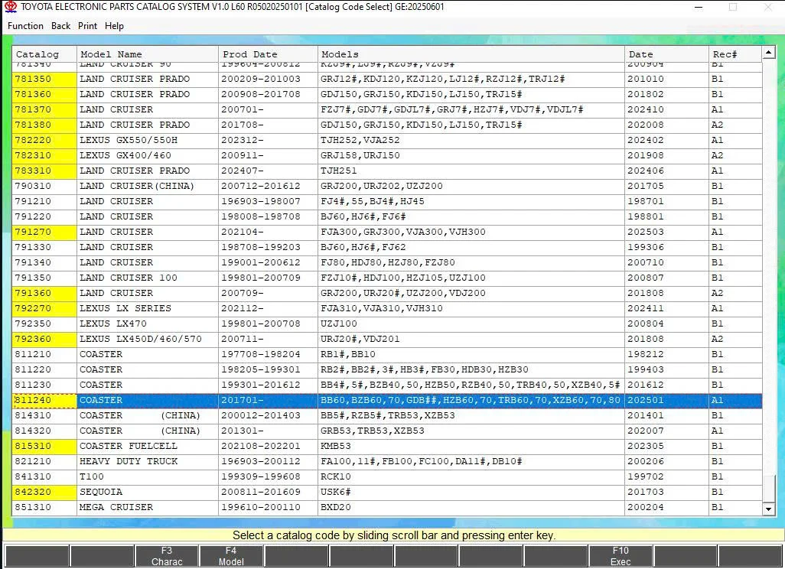Click the models cell USK6#
This screenshot has height=569, width=785.
[x=471, y=493]
